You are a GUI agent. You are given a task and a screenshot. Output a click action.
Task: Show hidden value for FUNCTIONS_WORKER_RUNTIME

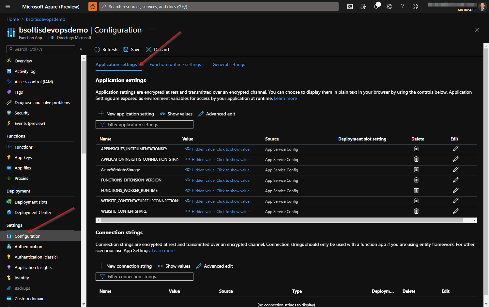tap(217, 191)
